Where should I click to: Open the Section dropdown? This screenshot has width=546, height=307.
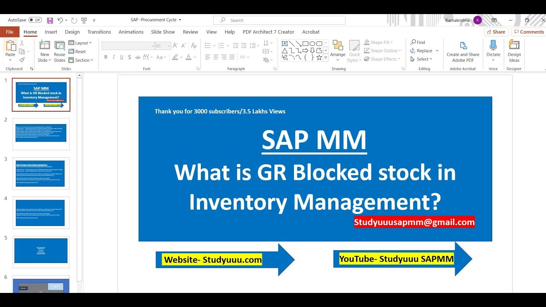point(80,60)
